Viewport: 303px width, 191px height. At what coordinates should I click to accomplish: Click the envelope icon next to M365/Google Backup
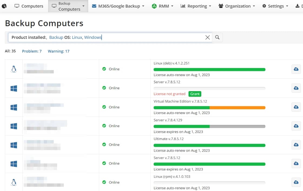(x=94, y=6)
